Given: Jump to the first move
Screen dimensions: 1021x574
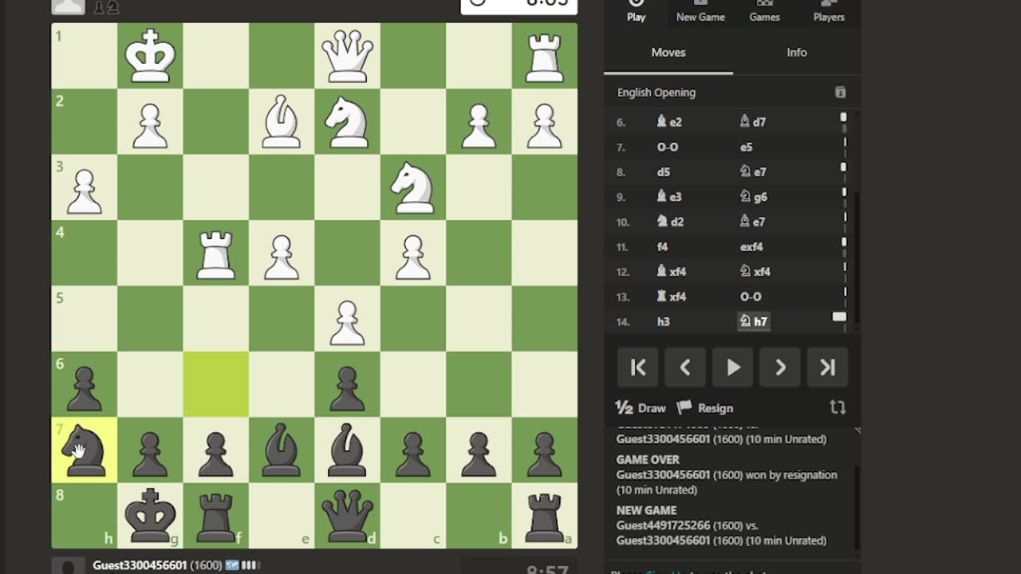Looking at the screenshot, I should [637, 367].
